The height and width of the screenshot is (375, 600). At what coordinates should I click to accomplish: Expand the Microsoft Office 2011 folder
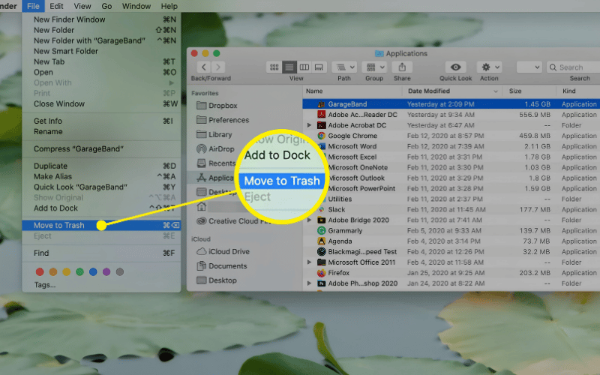coord(309,262)
